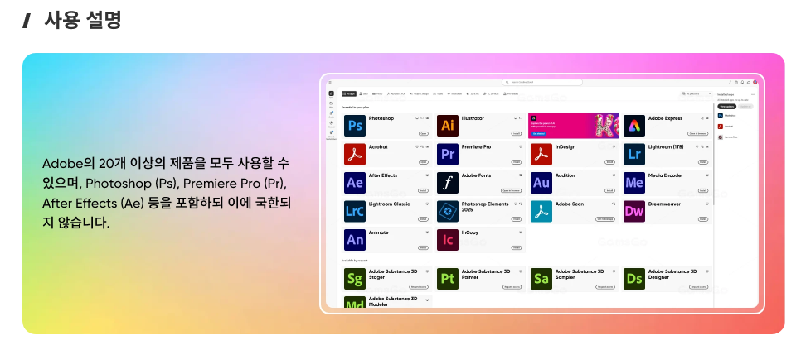The image size is (796, 345).
Task: Click the Dreamweaver Dw icon
Action: pos(634,211)
